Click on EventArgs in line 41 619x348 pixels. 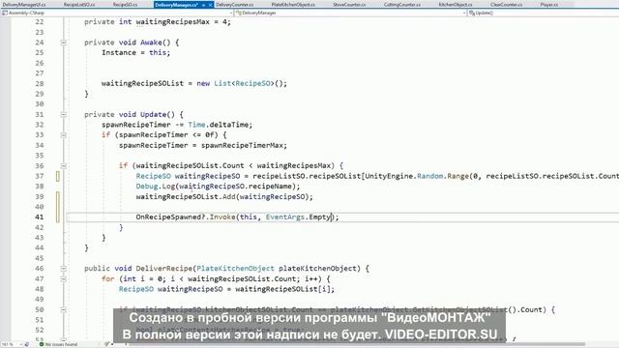click(x=285, y=217)
